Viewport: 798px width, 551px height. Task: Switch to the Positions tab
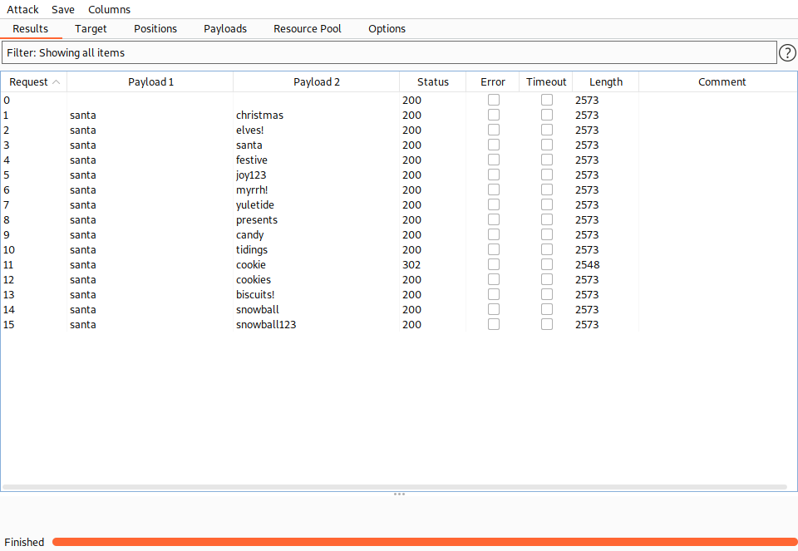155,28
